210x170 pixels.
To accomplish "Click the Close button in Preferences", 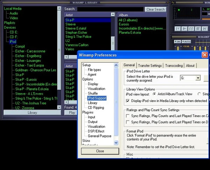I will click(100, 151).
